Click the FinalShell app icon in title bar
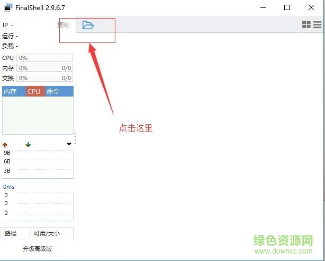325x261 pixels. (x=8, y=8)
